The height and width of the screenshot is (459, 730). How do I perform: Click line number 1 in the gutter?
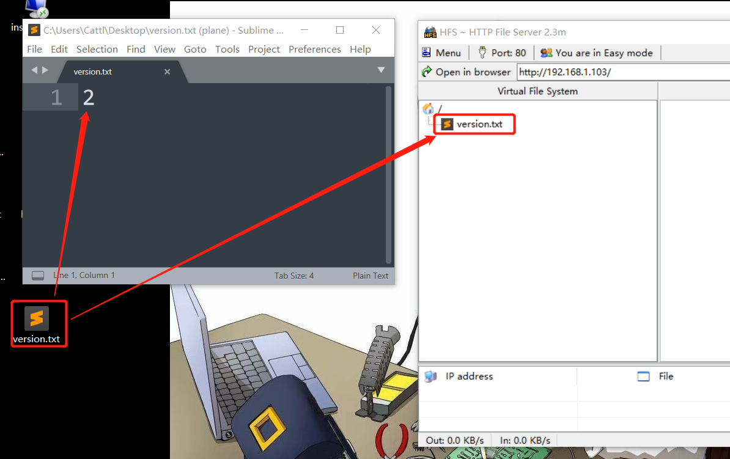[56, 97]
